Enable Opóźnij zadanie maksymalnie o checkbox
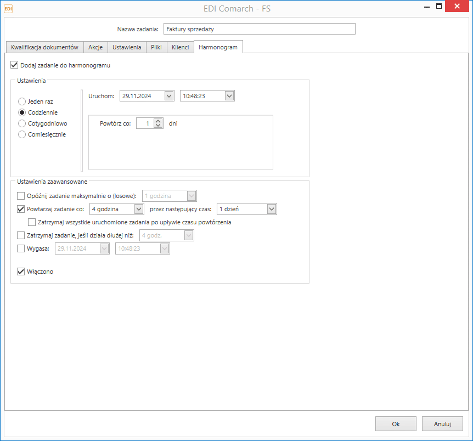Screen dimensions: 473x441 [21, 196]
